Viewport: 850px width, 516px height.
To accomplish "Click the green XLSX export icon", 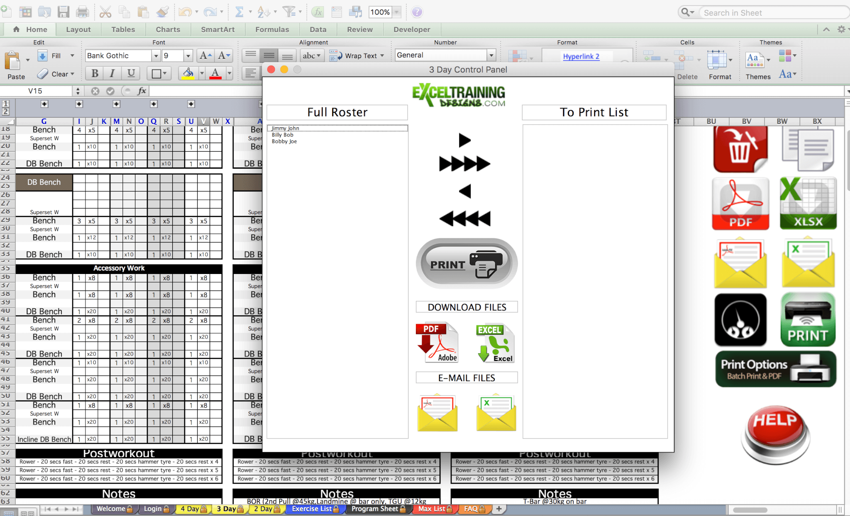I will tap(808, 203).
